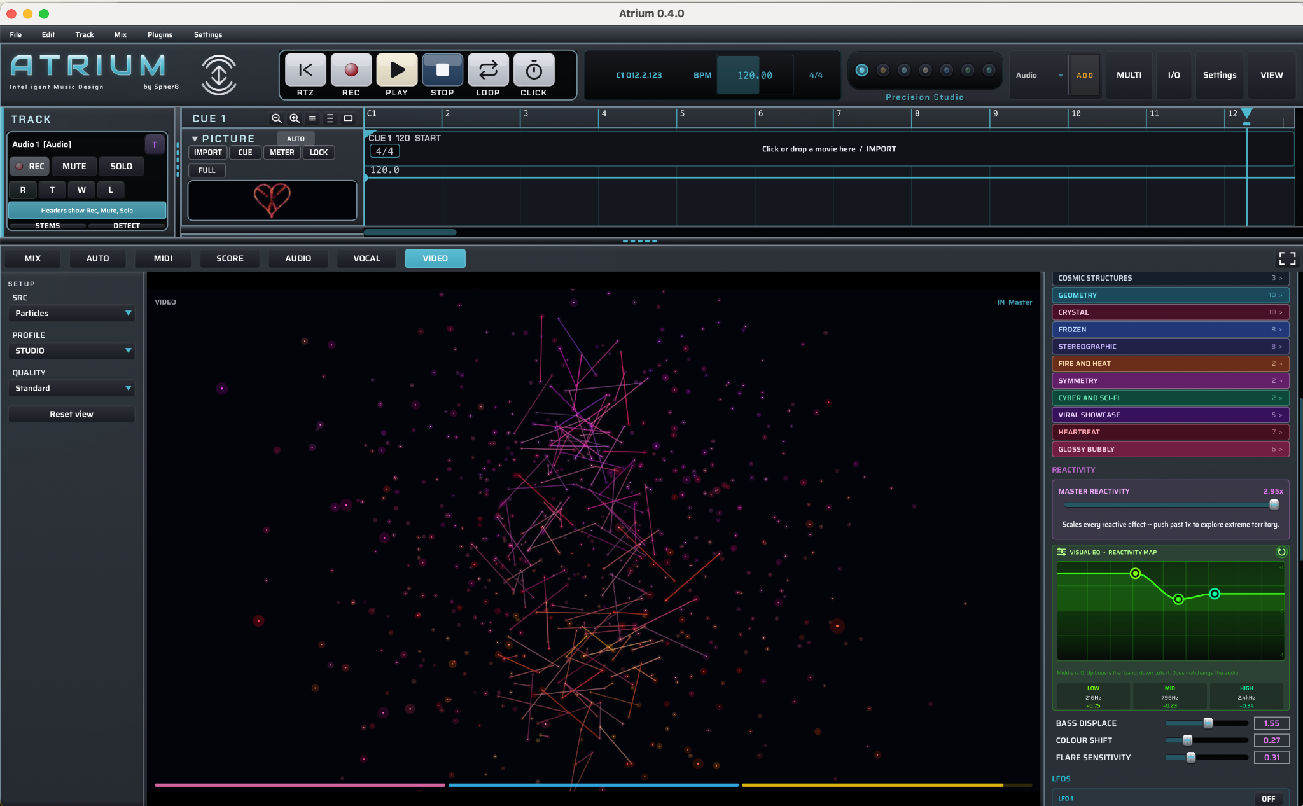Collapse the PICTURE section triangle

point(195,139)
